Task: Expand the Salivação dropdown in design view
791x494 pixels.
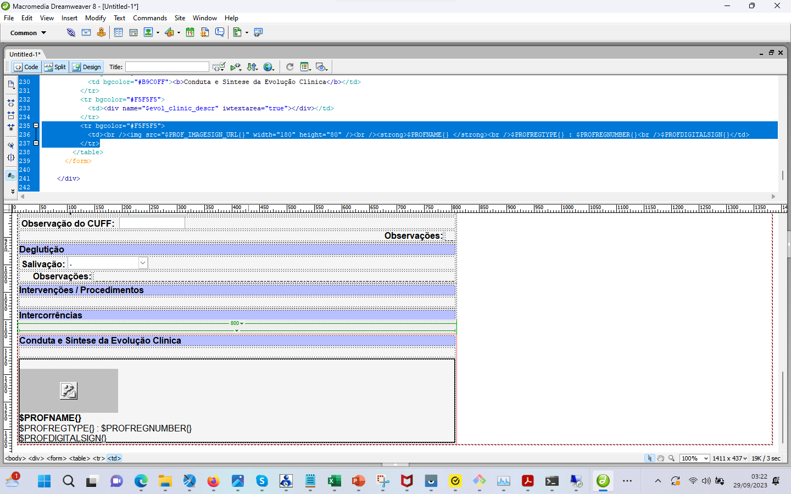Action: [x=143, y=263]
